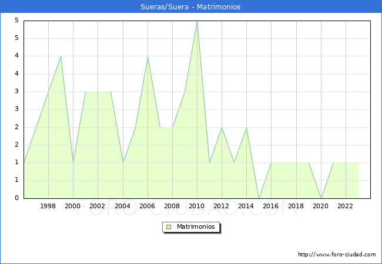382x264 pixels.
Task: Click the 2022 x-axis label
Action: (345, 206)
